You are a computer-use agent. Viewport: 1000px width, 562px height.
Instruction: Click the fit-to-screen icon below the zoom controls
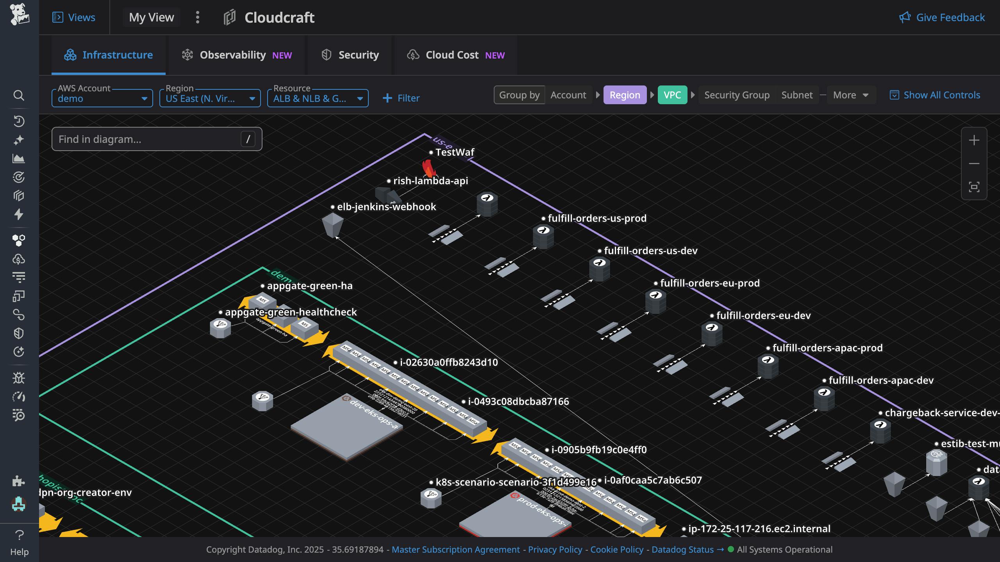click(x=973, y=187)
